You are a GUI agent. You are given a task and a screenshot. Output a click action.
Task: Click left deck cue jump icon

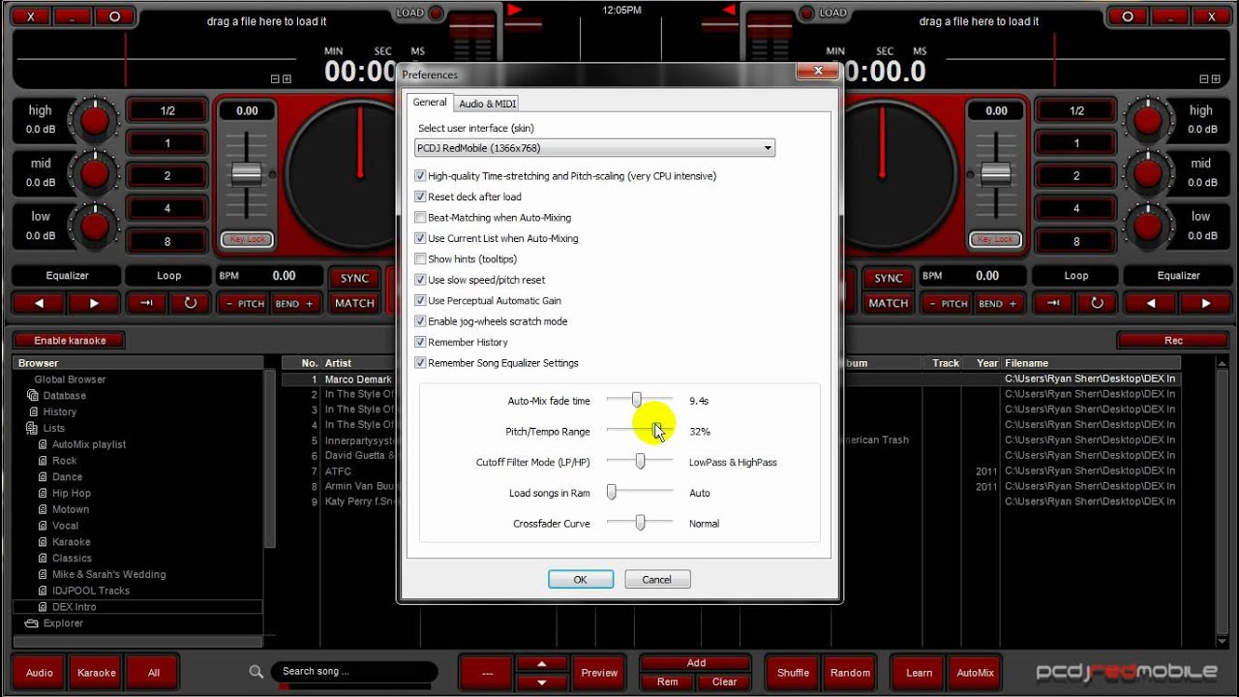pos(146,303)
